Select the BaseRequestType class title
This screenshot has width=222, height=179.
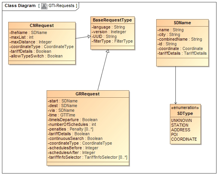click(112, 20)
